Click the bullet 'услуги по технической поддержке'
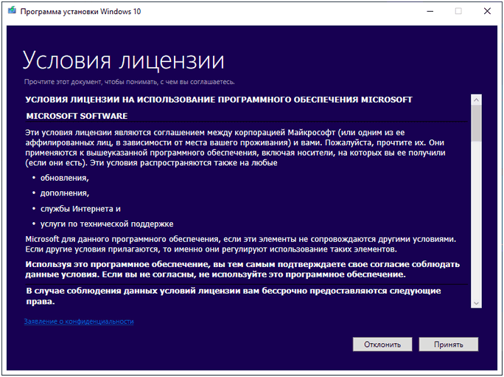This screenshot has height=377, width=504. pyautogui.click(x=107, y=224)
